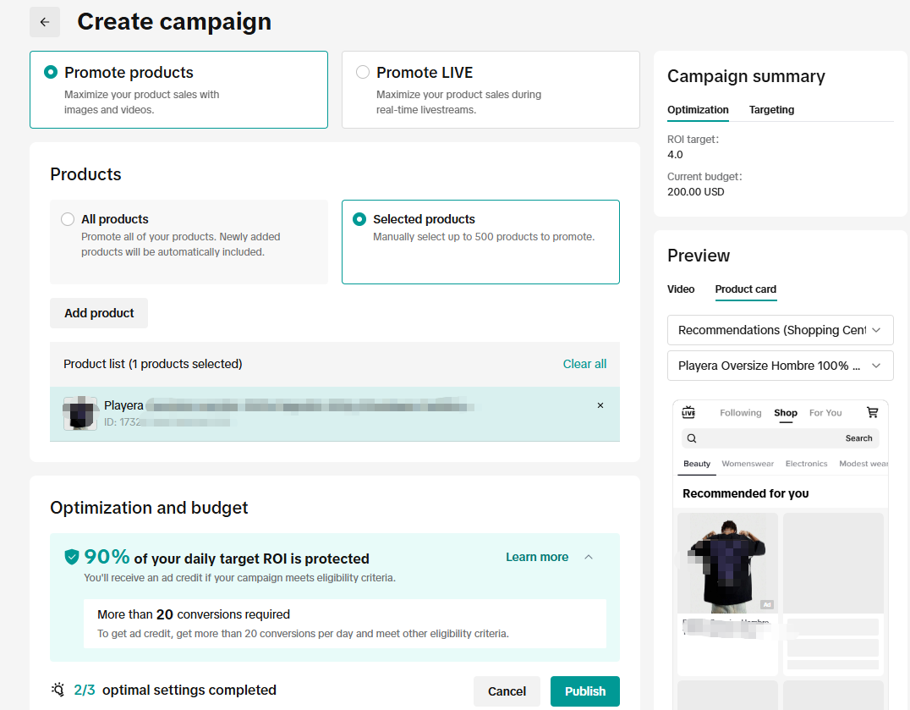Click the Playera product thumbnail in list
This screenshot has height=710, width=910.
coord(80,413)
